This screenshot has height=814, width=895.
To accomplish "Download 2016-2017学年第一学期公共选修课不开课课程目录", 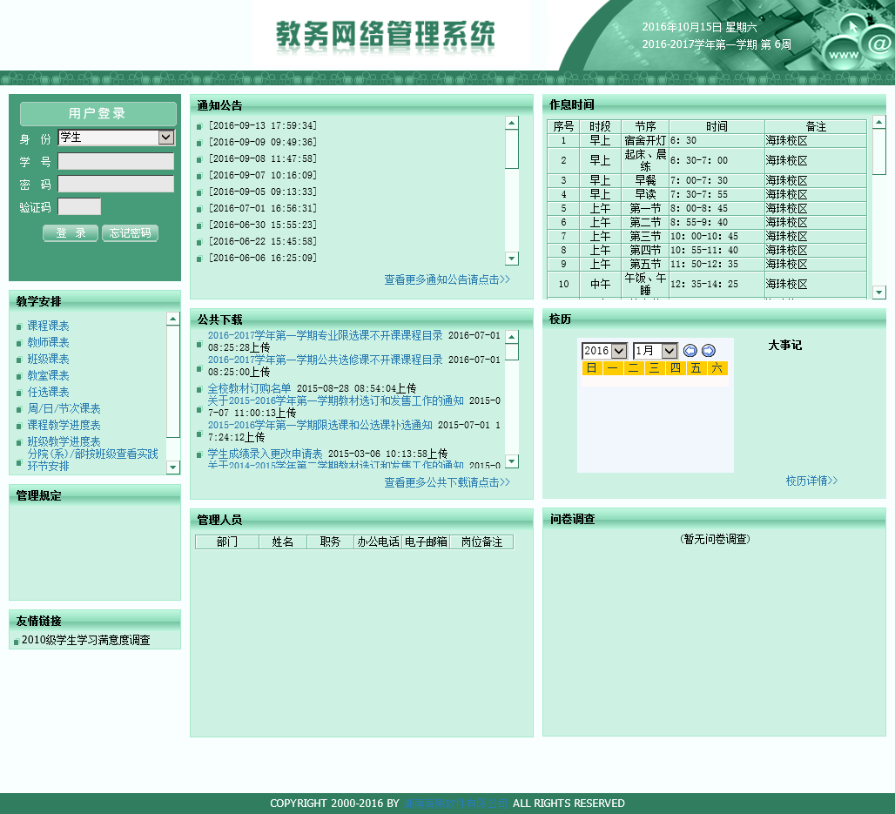I will coord(326,360).
